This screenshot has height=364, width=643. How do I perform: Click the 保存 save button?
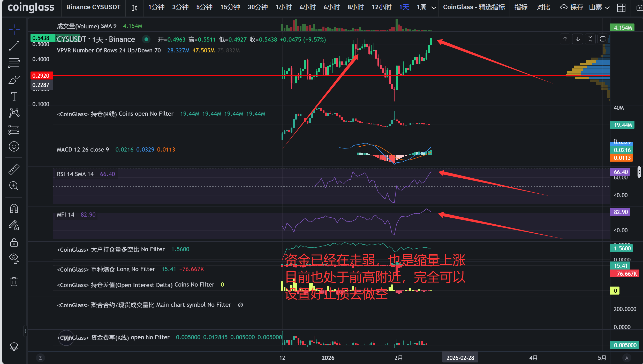pos(572,7)
